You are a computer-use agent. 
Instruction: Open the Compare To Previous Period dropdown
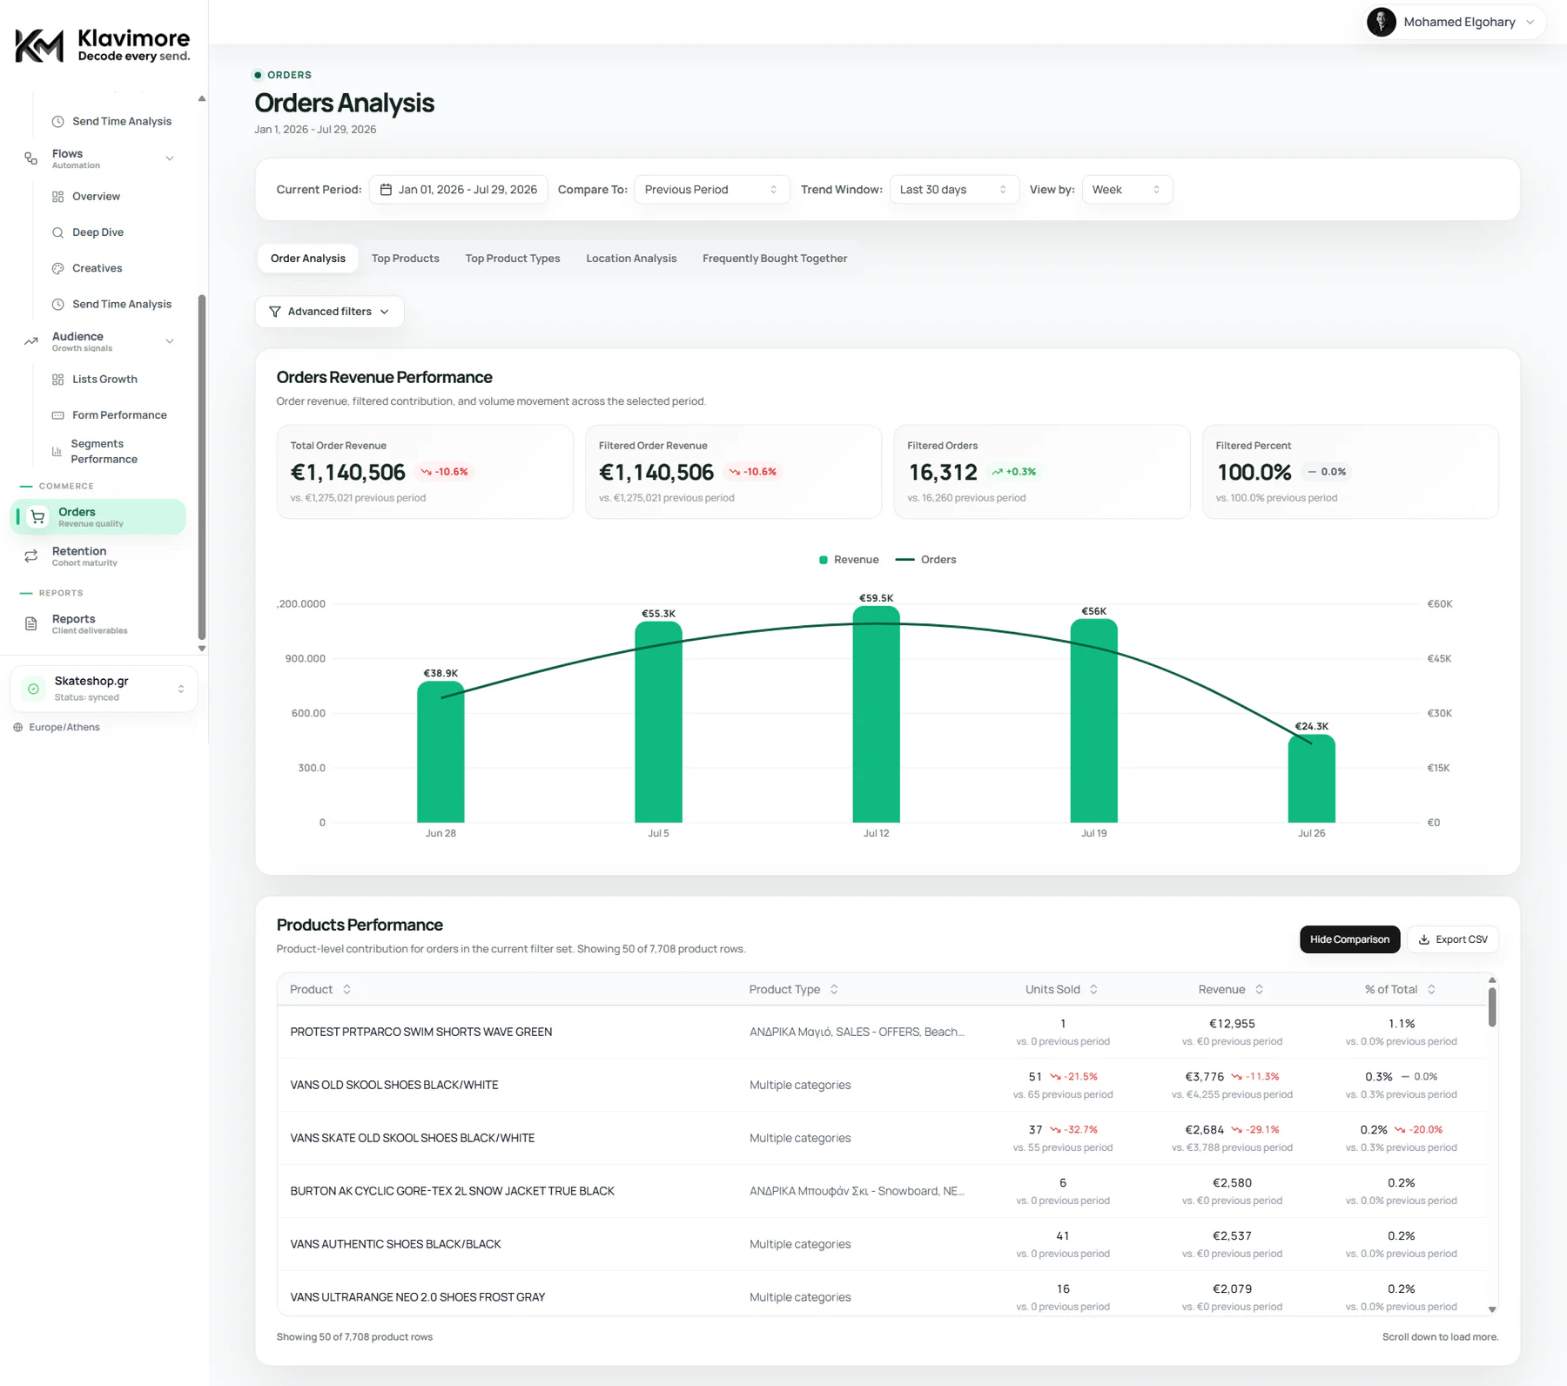[712, 190]
